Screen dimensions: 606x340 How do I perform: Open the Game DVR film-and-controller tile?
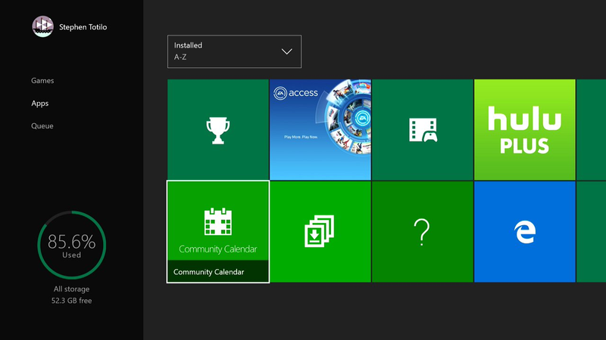[423, 129]
